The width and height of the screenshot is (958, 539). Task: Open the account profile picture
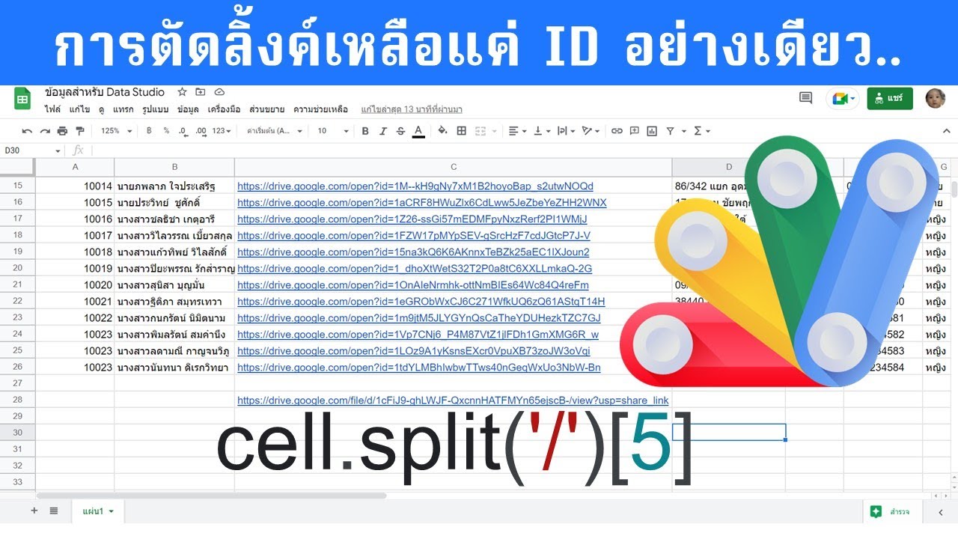point(935,98)
